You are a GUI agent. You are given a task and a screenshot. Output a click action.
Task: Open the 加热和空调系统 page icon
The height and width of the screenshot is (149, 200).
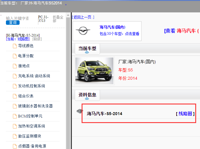(x=15, y=126)
